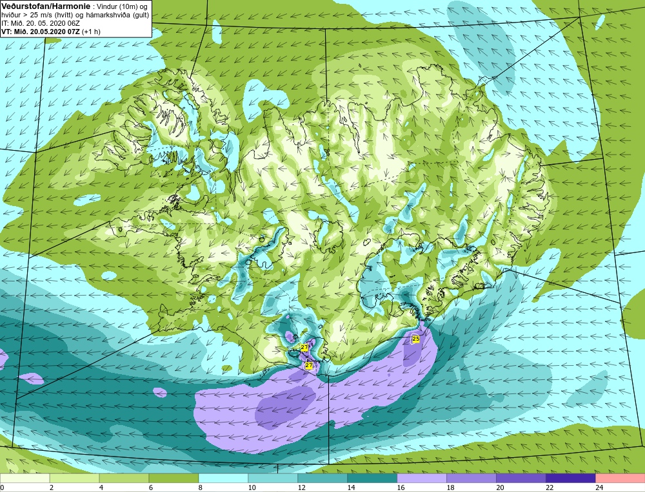Click the yellow gust label 25
Image resolution: width=645 pixels, height=492 pixels.
click(x=416, y=339)
